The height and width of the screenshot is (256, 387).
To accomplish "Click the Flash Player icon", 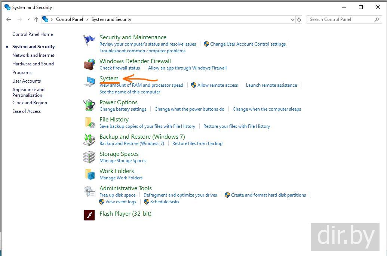I will pyautogui.click(x=89, y=215).
